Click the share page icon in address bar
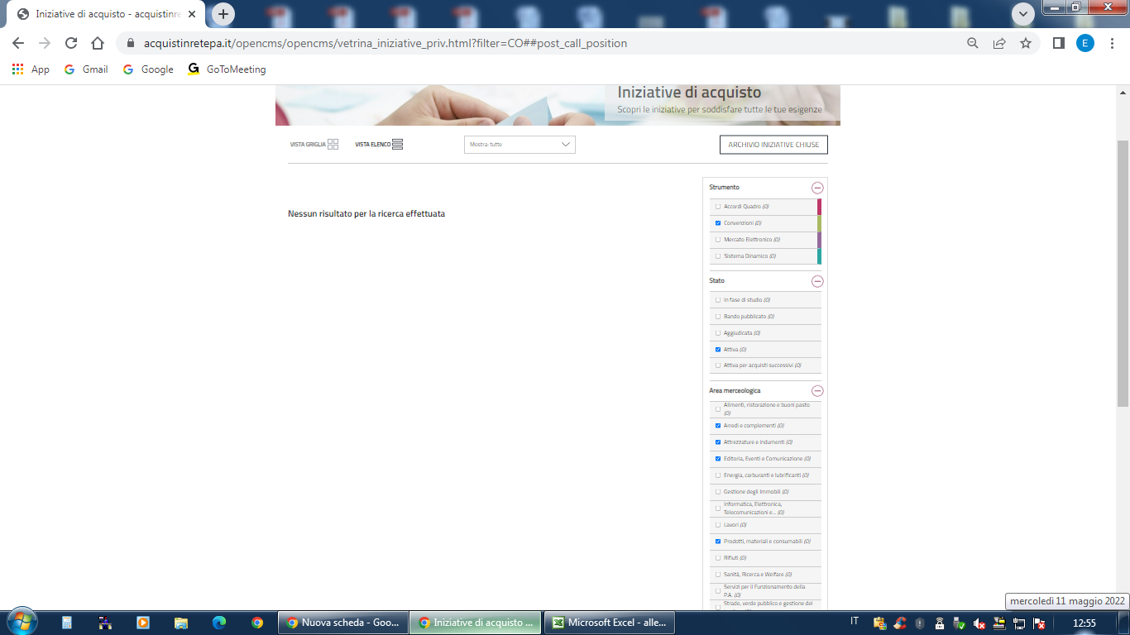This screenshot has height=635, width=1130. (999, 43)
